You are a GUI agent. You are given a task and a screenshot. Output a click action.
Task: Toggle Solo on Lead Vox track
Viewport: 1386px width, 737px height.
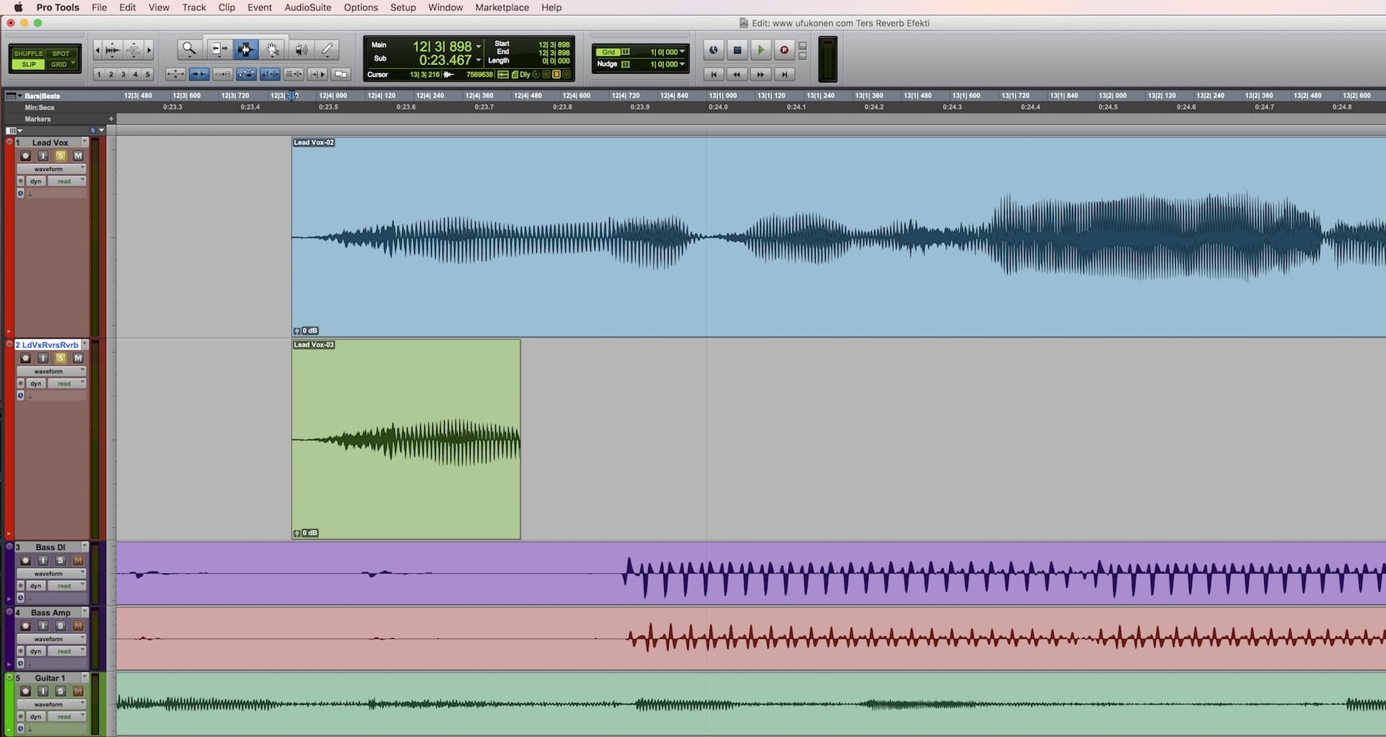click(61, 156)
